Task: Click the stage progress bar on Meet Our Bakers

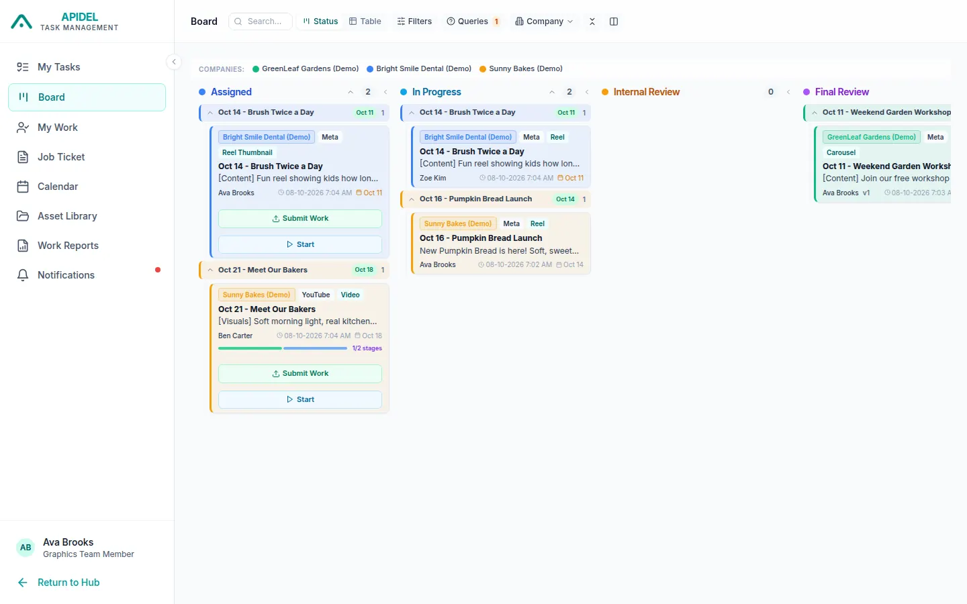Action: point(283,348)
